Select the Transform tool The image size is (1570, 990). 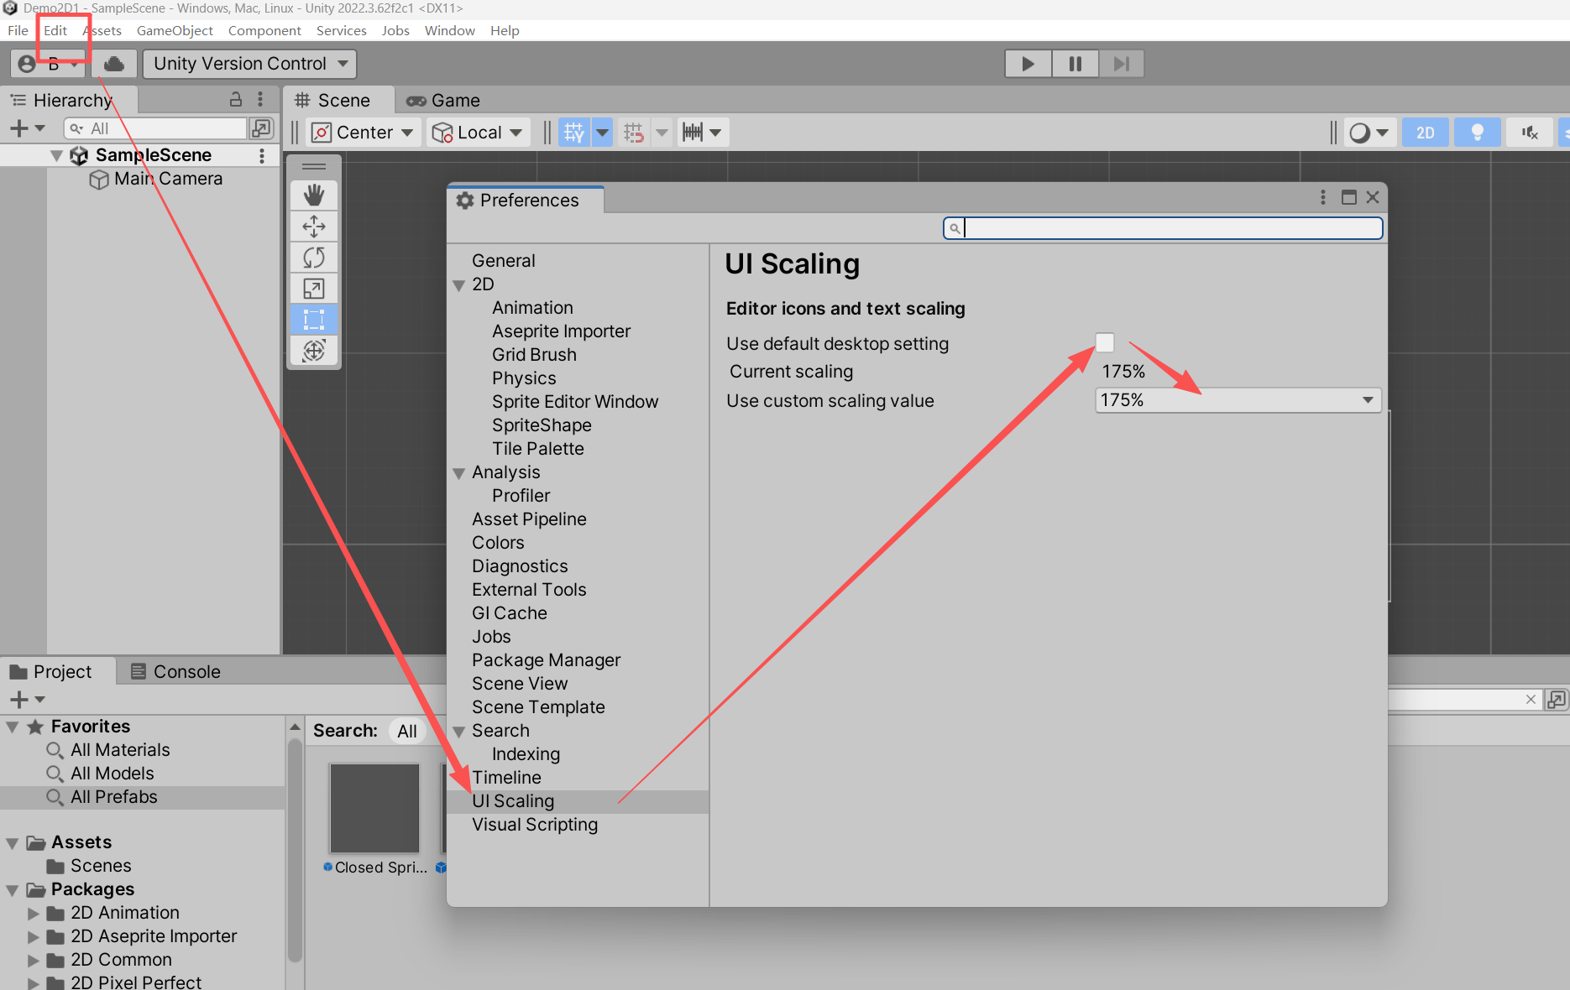[x=314, y=350]
